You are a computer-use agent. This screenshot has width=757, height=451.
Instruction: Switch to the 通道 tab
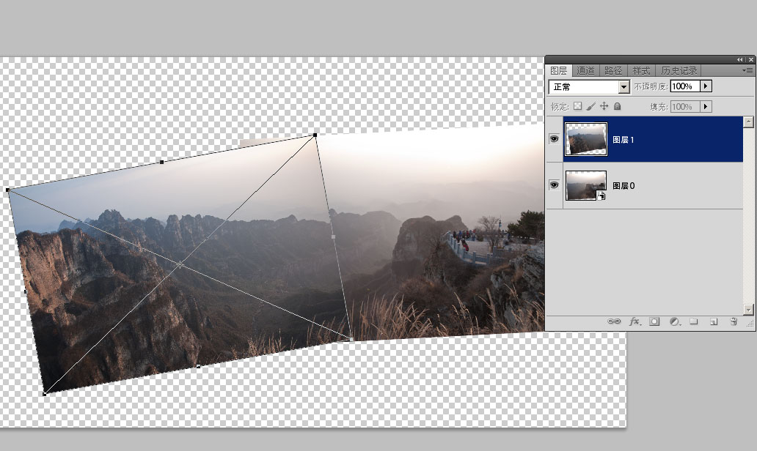(585, 71)
